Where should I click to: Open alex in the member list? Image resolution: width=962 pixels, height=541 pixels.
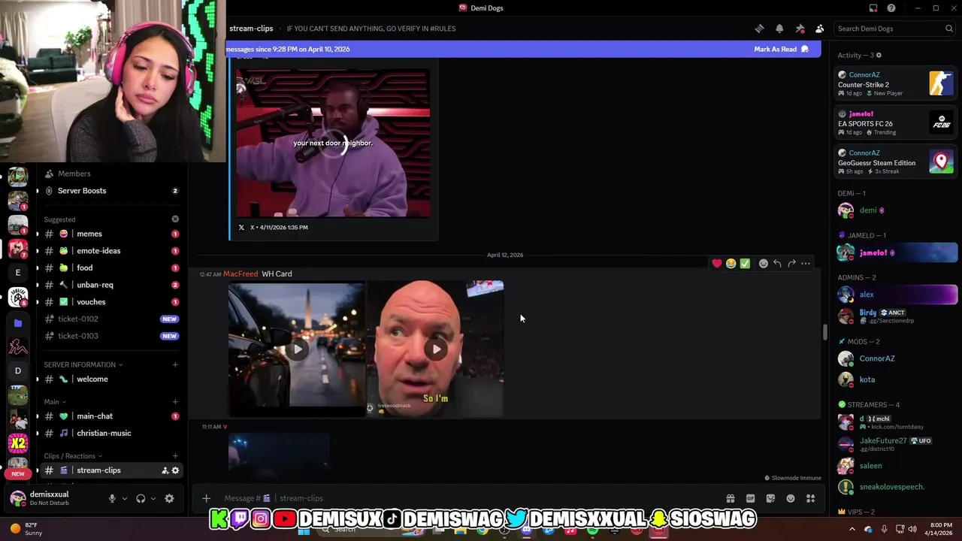(897, 295)
